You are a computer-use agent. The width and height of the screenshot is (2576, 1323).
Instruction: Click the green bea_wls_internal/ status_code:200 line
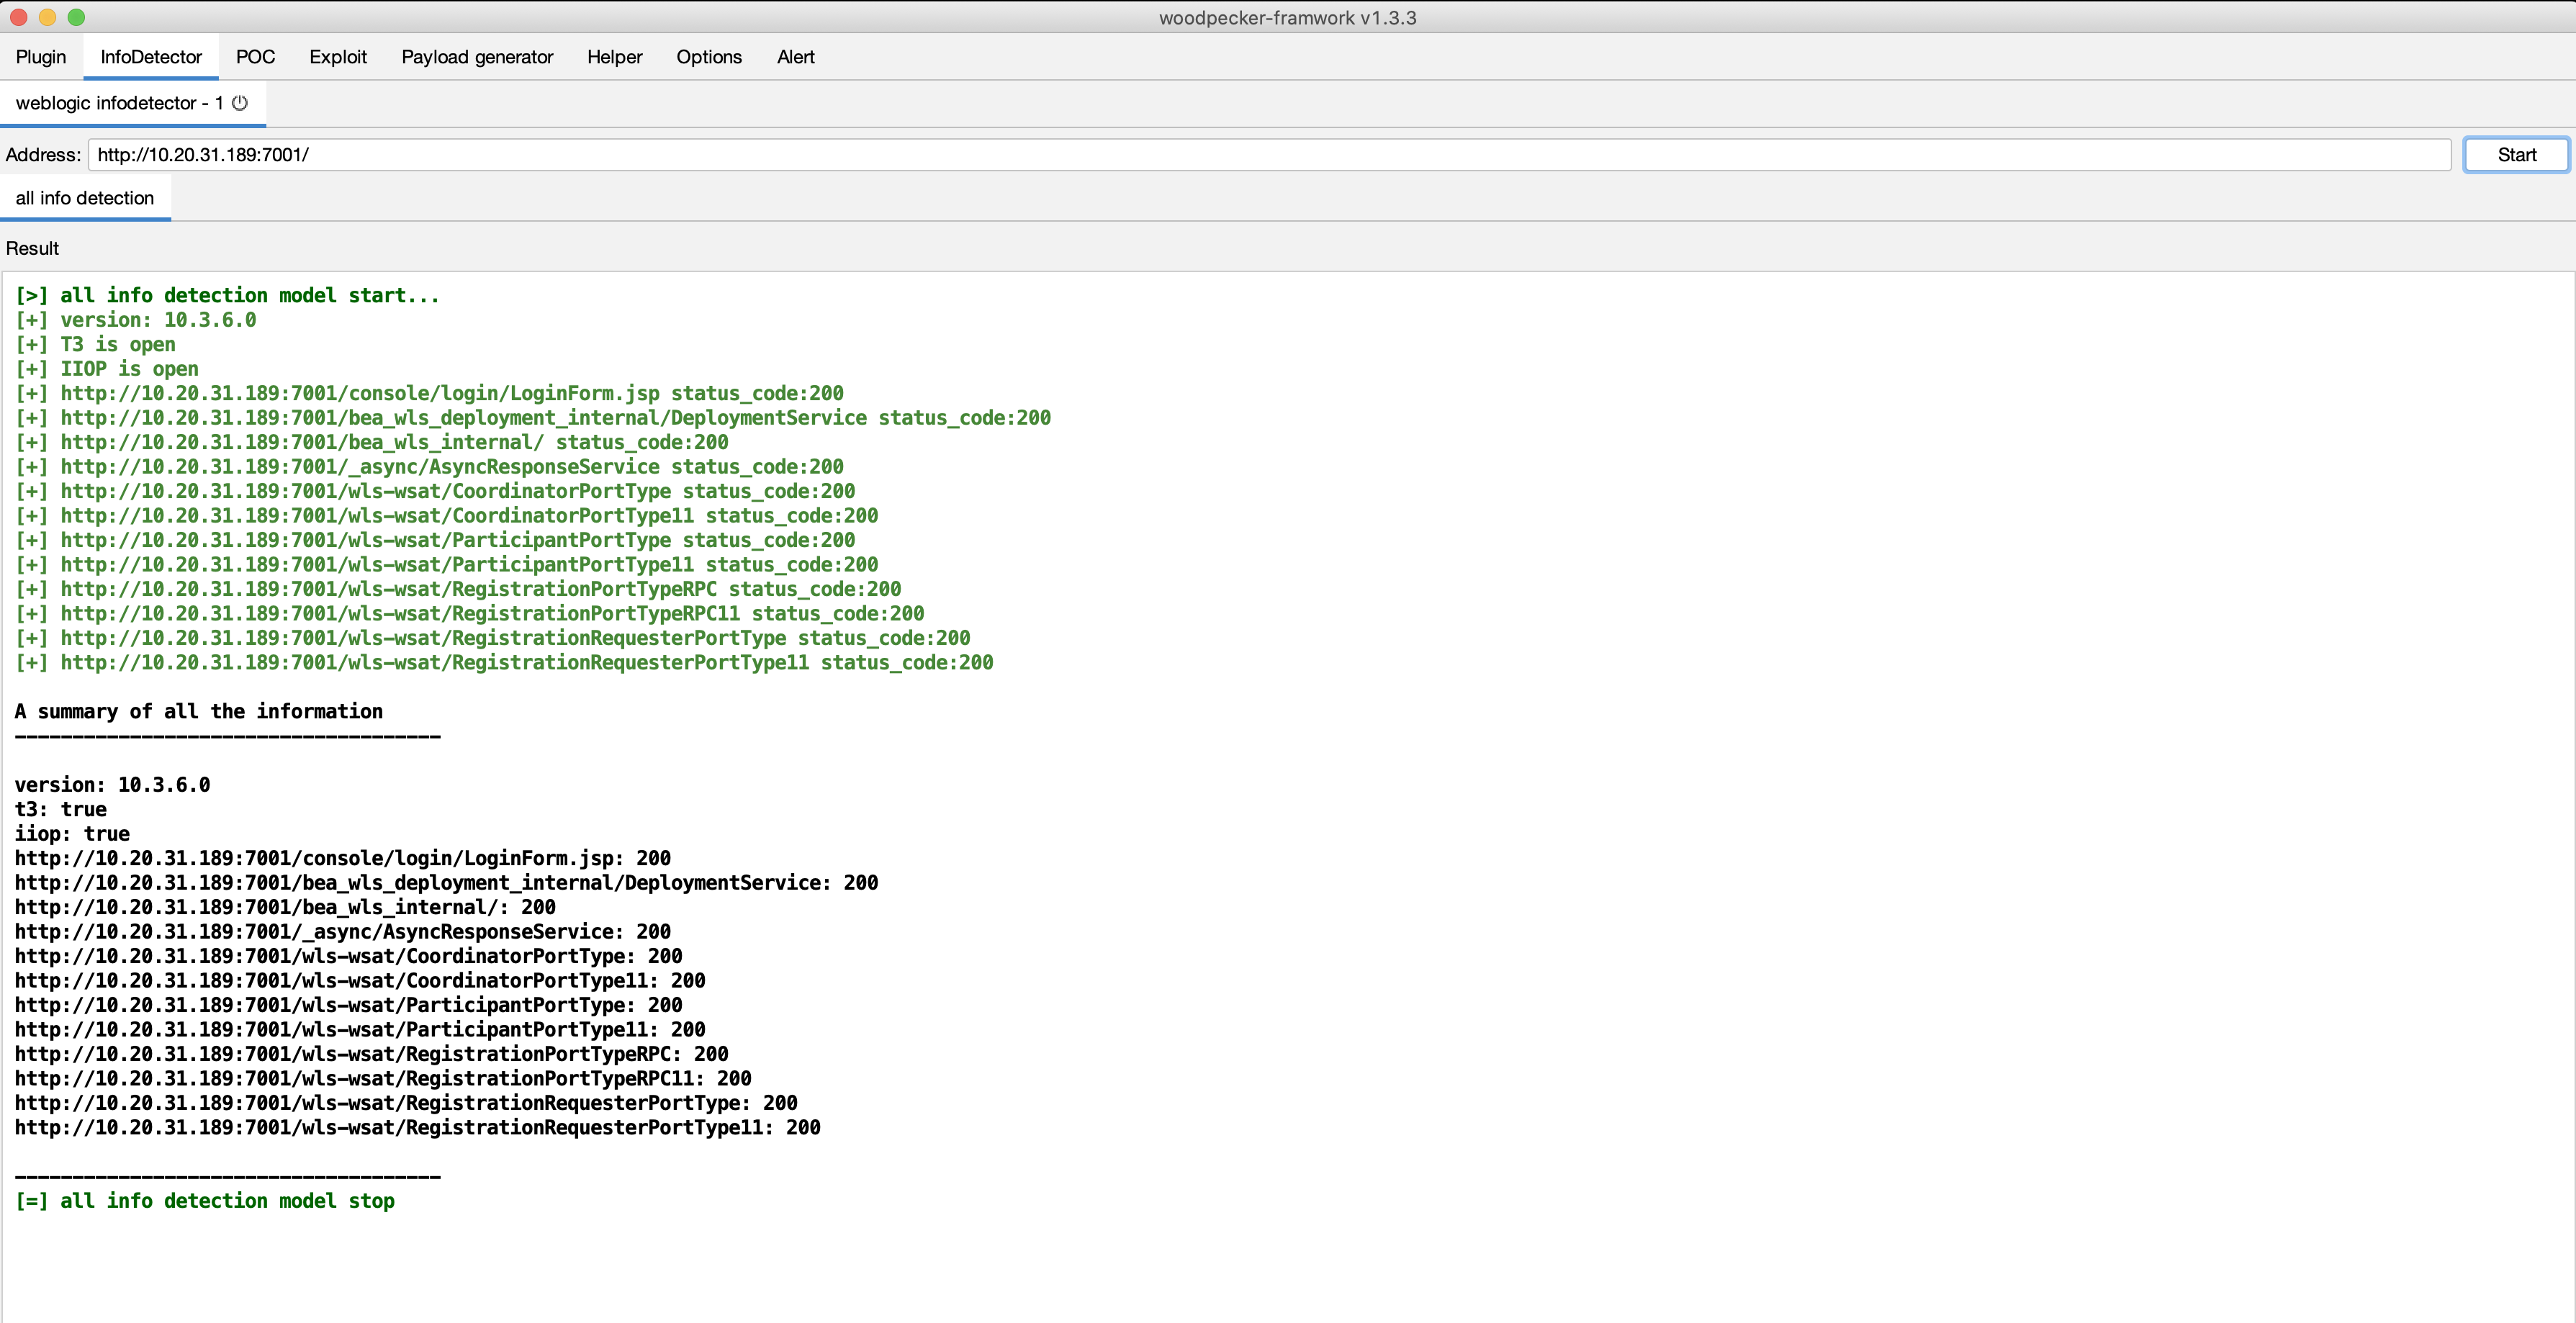tap(371, 442)
